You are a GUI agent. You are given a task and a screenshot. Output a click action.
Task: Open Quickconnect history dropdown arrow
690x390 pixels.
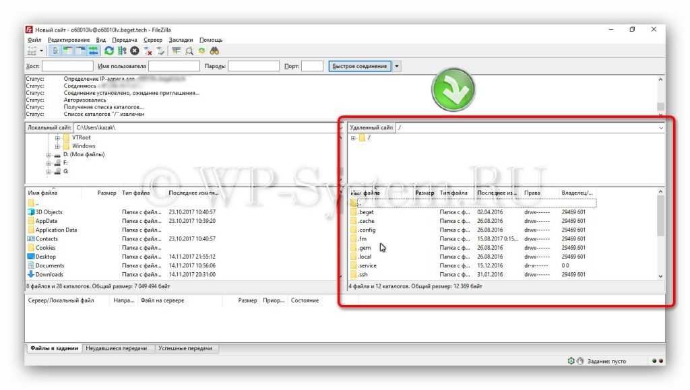coord(397,66)
